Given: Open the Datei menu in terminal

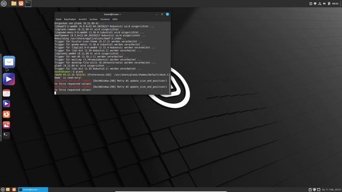Looking at the screenshot, I should click(58, 19).
